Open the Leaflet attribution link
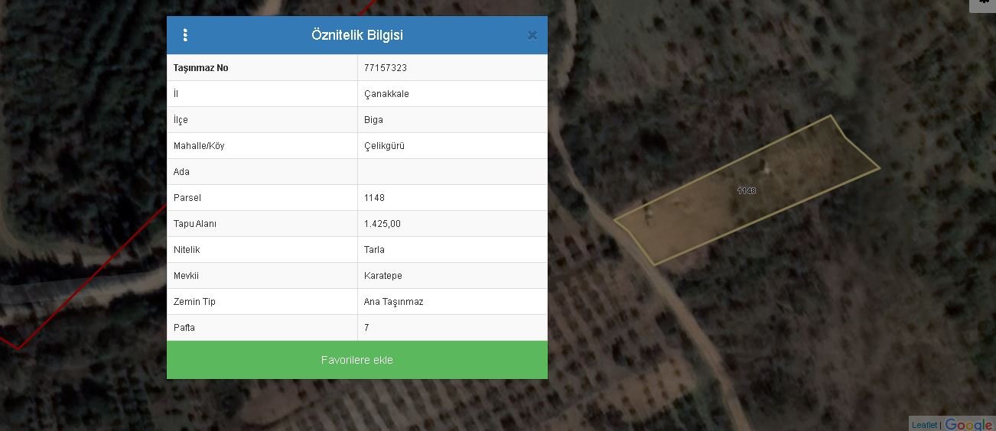Image resolution: width=996 pixels, height=431 pixels. coord(924,425)
